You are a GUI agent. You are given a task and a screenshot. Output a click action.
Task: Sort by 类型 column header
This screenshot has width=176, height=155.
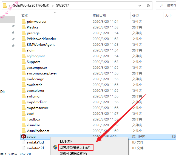(135, 16)
